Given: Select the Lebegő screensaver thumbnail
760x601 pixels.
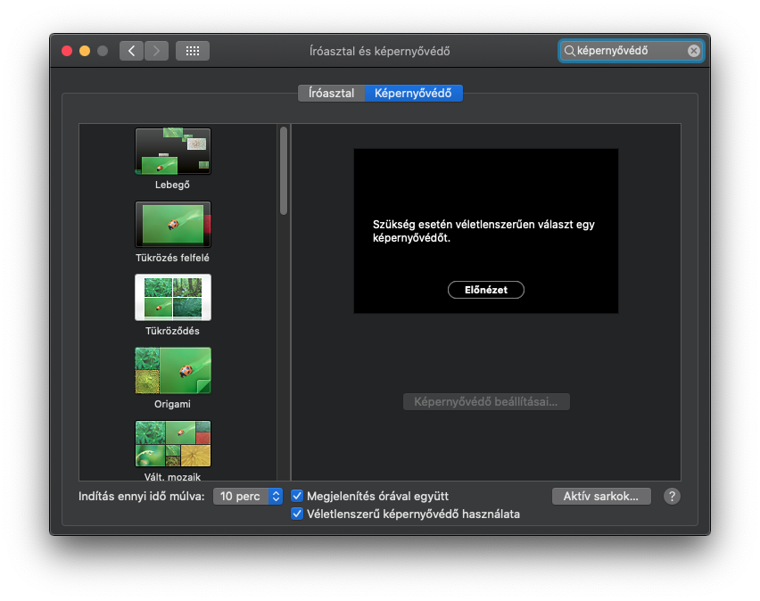Looking at the screenshot, I should pos(173,152).
